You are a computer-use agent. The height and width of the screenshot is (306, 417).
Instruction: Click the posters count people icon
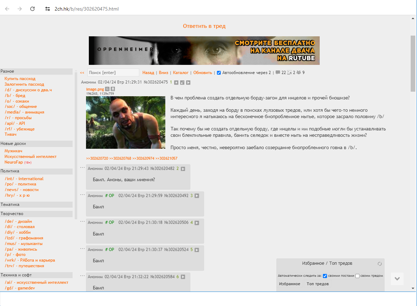(299, 72)
